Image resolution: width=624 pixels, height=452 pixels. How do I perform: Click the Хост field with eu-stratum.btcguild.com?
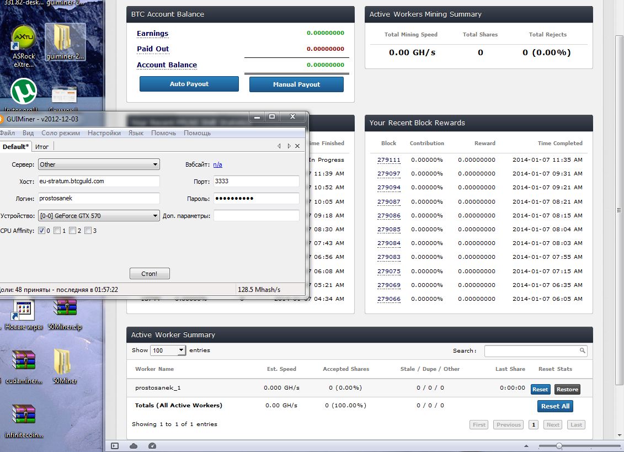[x=99, y=181]
